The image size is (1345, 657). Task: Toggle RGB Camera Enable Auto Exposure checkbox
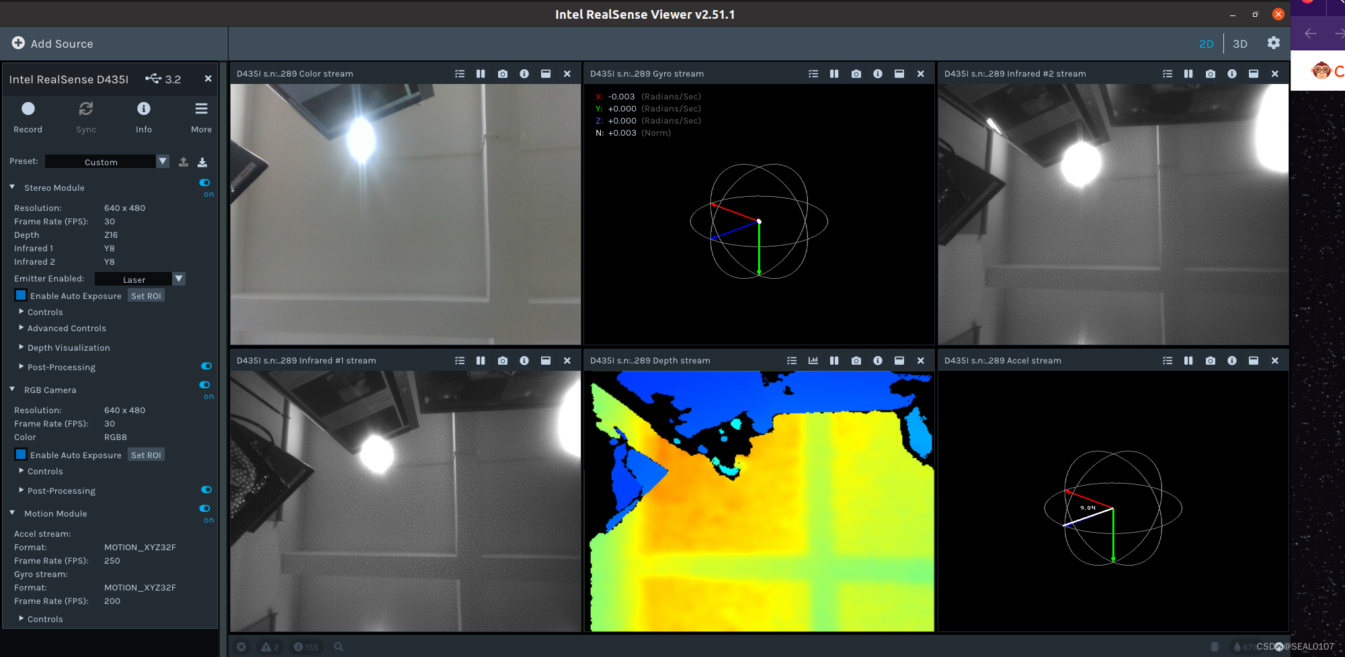pos(21,454)
